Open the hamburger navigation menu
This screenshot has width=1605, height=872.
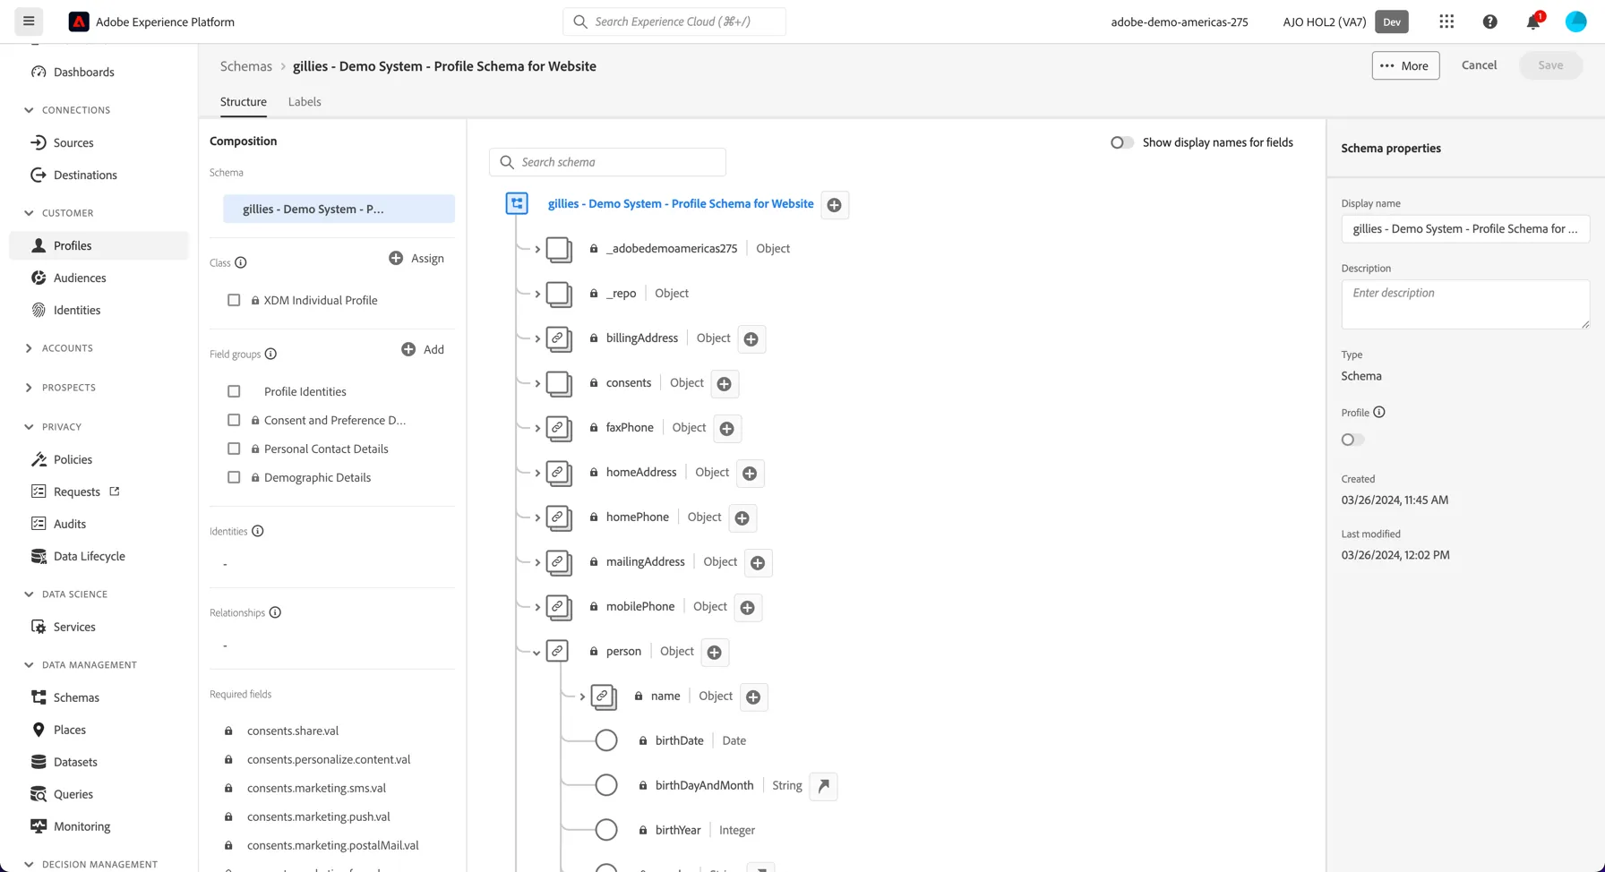coord(29,21)
